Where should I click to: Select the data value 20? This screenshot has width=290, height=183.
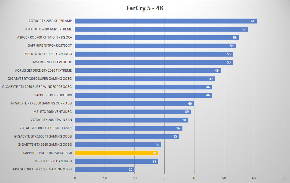click(131, 169)
